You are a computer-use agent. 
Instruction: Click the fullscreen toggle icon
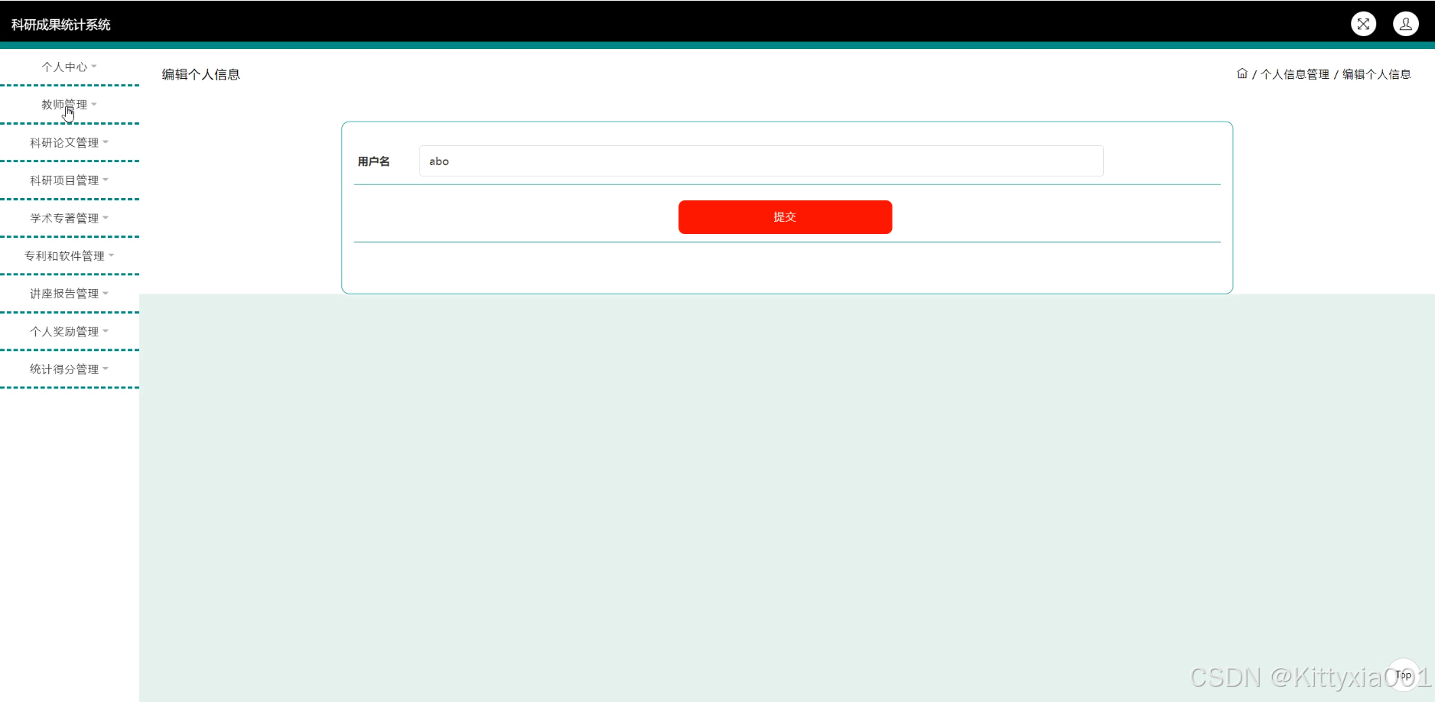click(1363, 24)
